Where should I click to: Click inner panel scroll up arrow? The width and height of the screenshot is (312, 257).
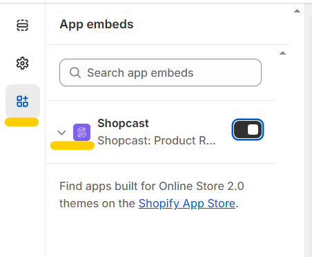pos(282,53)
